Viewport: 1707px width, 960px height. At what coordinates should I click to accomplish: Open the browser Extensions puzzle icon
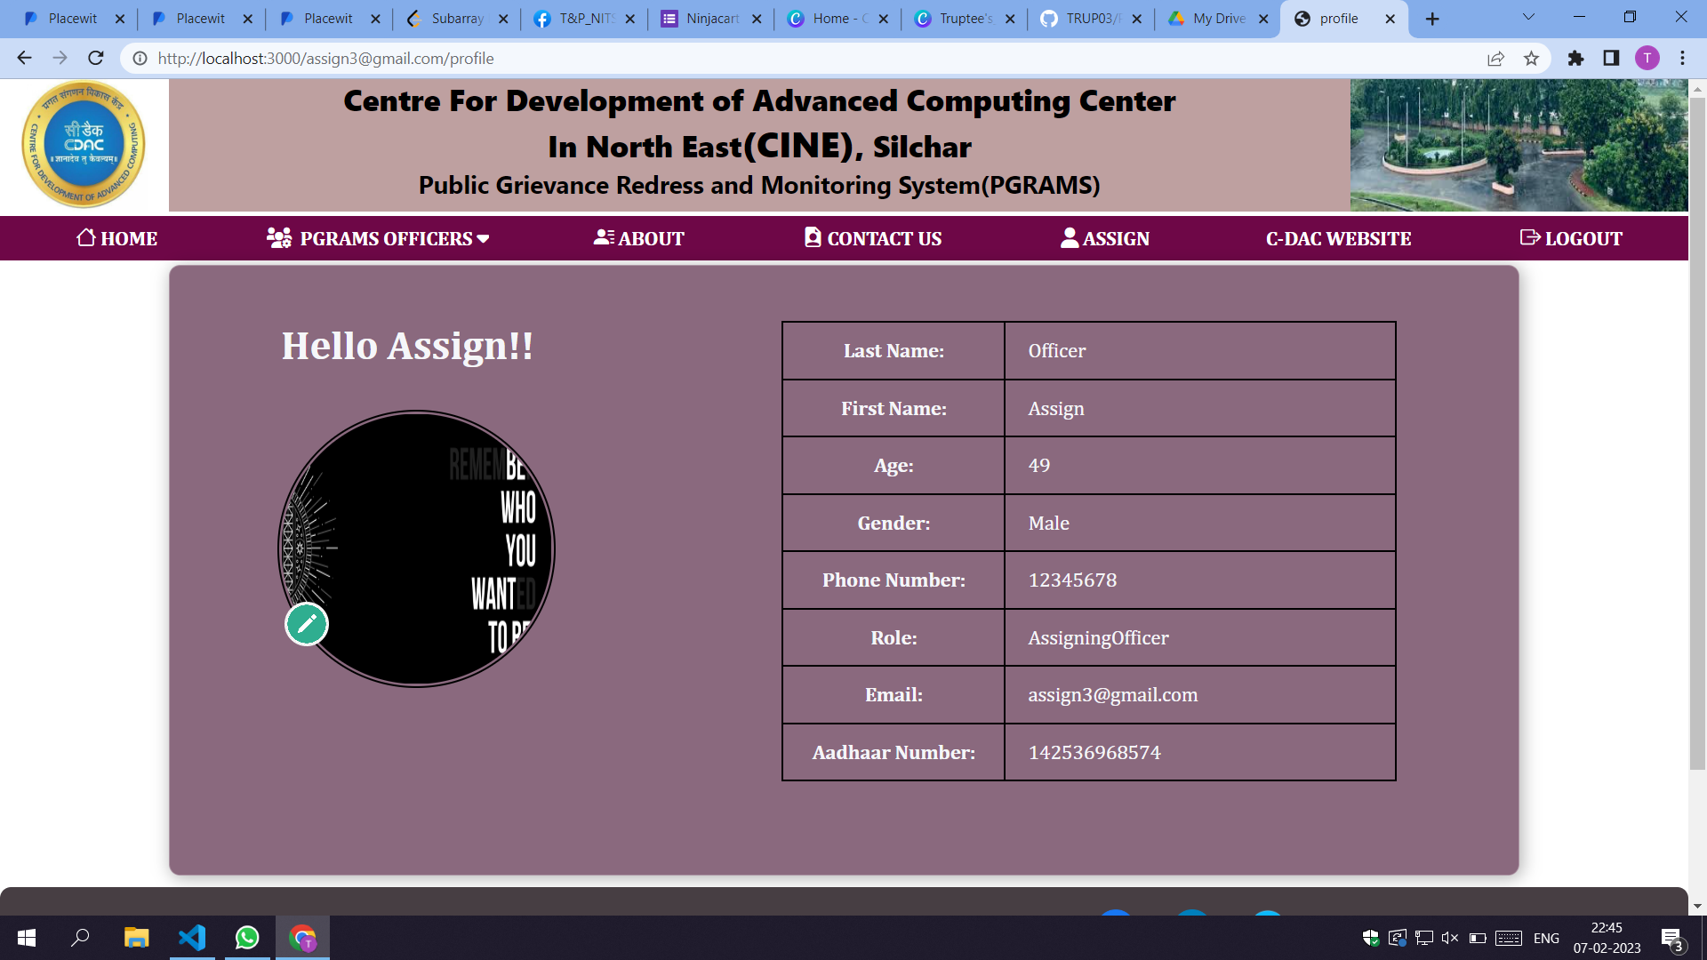pos(1575,59)
